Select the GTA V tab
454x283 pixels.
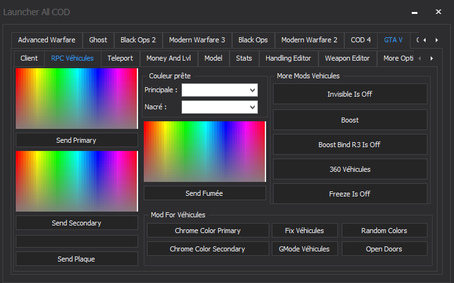393,40
